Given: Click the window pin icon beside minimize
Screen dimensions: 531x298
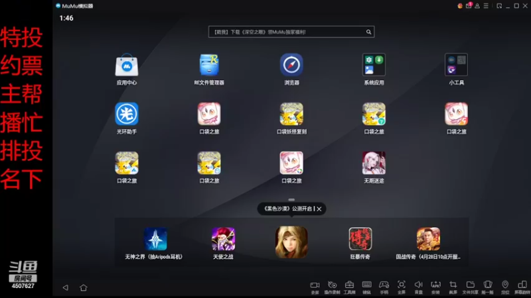Looking at the screenshot, I should coord(499,6).
